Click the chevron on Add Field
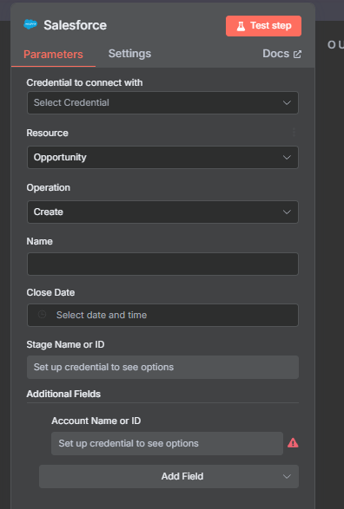344x509 pixels. [x=287, y=477]
